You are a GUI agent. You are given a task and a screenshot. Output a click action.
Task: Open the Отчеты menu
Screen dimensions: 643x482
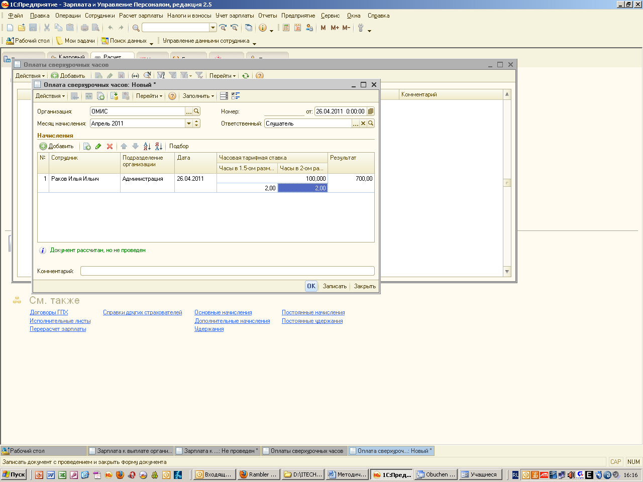(x=268, y=16)
